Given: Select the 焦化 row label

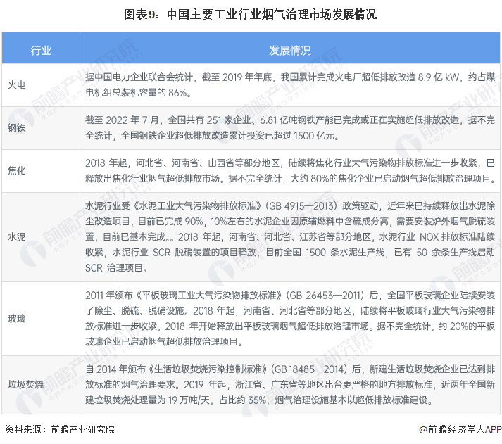Looking at the screenshot, I should point(17,170).
